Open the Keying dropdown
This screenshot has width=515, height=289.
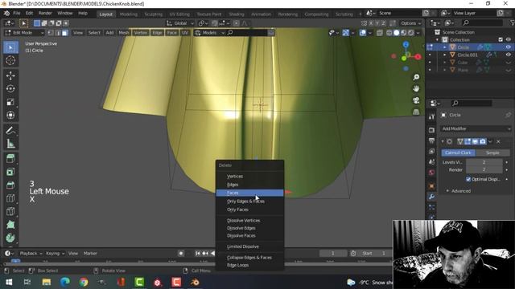coord(55,254)
